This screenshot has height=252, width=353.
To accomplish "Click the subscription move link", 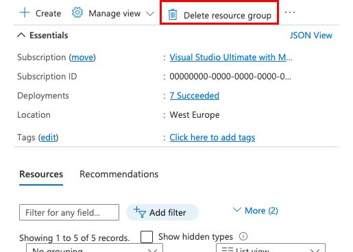I will click(82, 58).
